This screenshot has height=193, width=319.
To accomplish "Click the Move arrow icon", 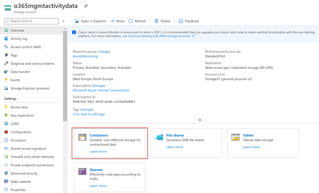I will 112,21.
